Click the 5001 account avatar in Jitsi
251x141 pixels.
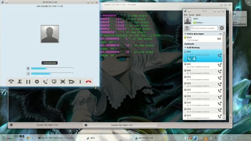coord(187,21)
